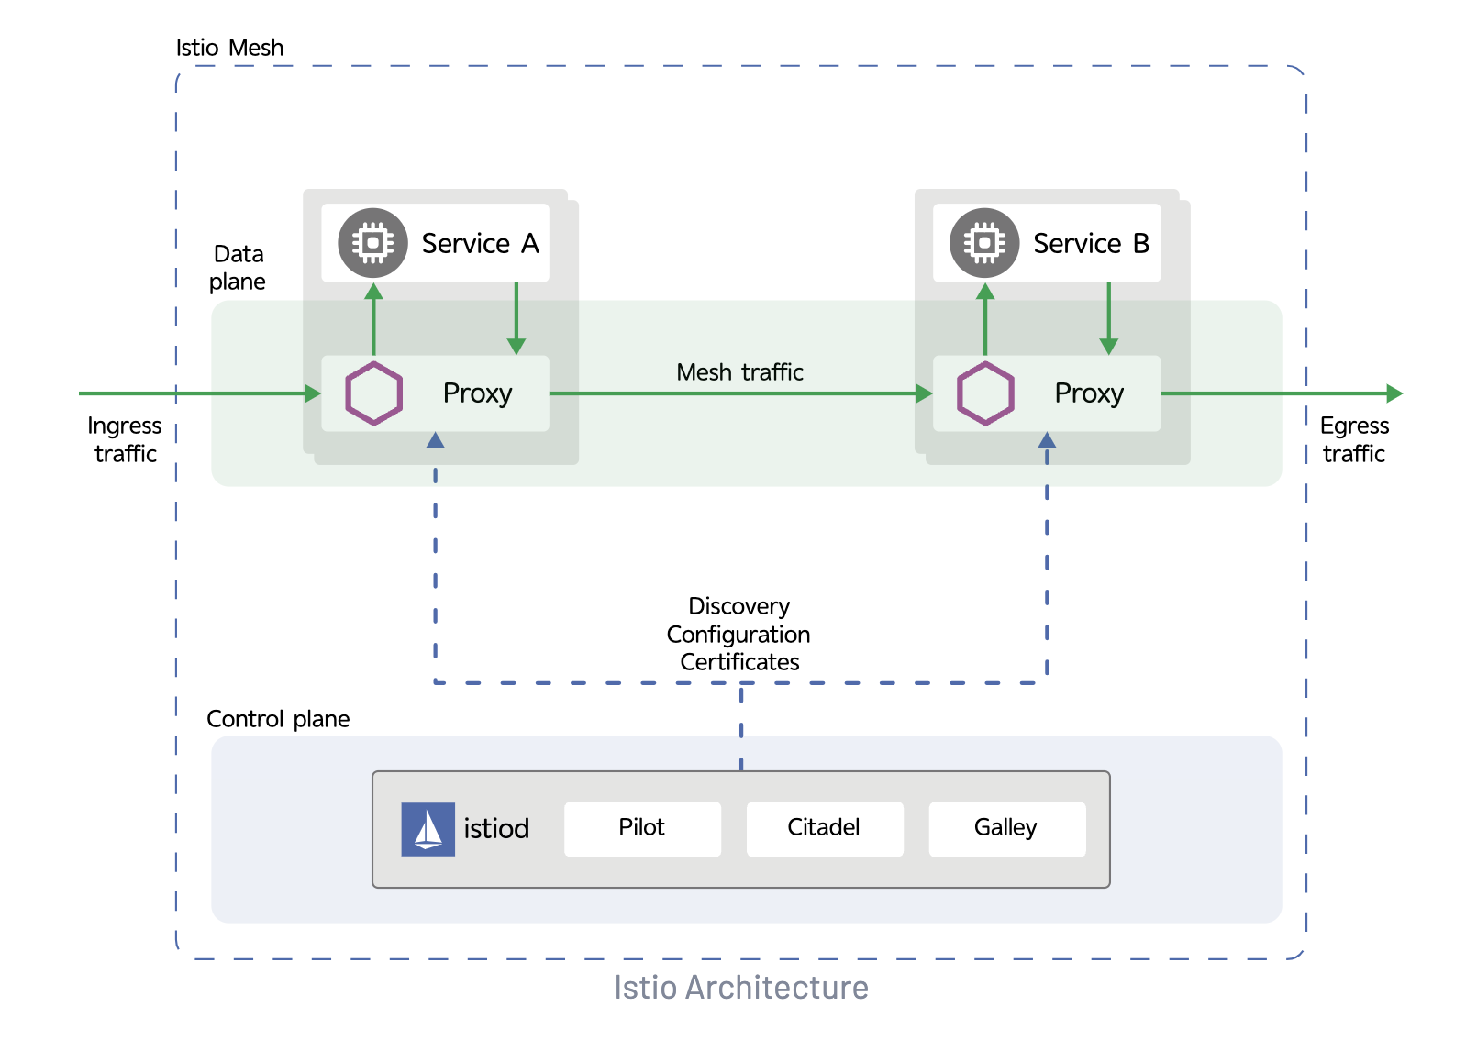
Task: Click the Istio Architecture caption
Action: [741, 988]
